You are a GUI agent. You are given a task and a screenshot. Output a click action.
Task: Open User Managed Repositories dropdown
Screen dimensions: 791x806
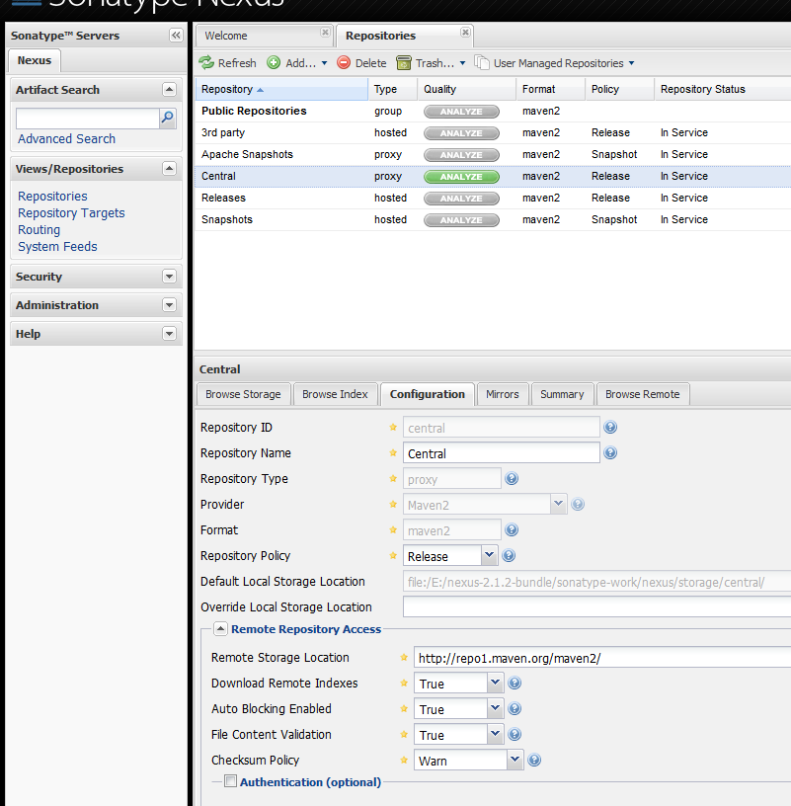point(554,63)
